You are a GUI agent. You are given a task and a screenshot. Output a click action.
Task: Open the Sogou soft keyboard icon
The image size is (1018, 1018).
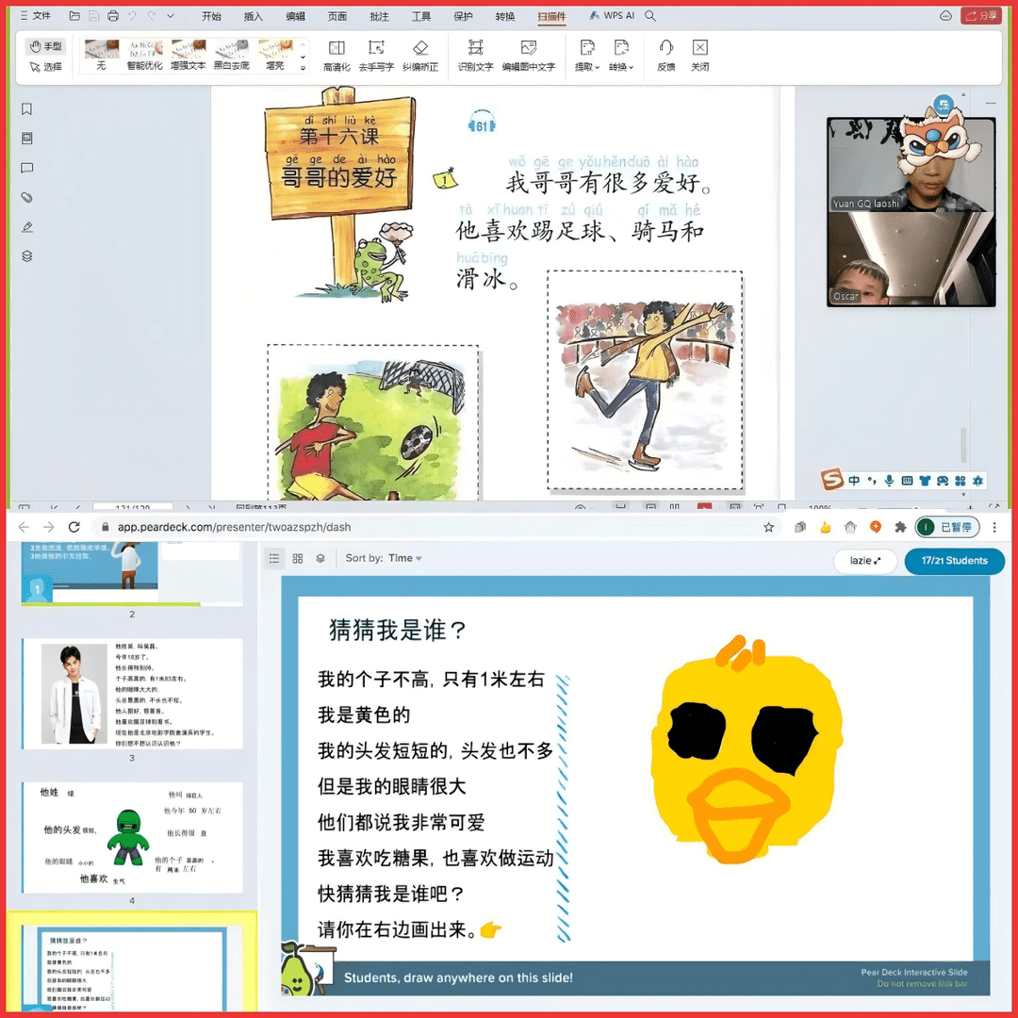click(907, 481)
